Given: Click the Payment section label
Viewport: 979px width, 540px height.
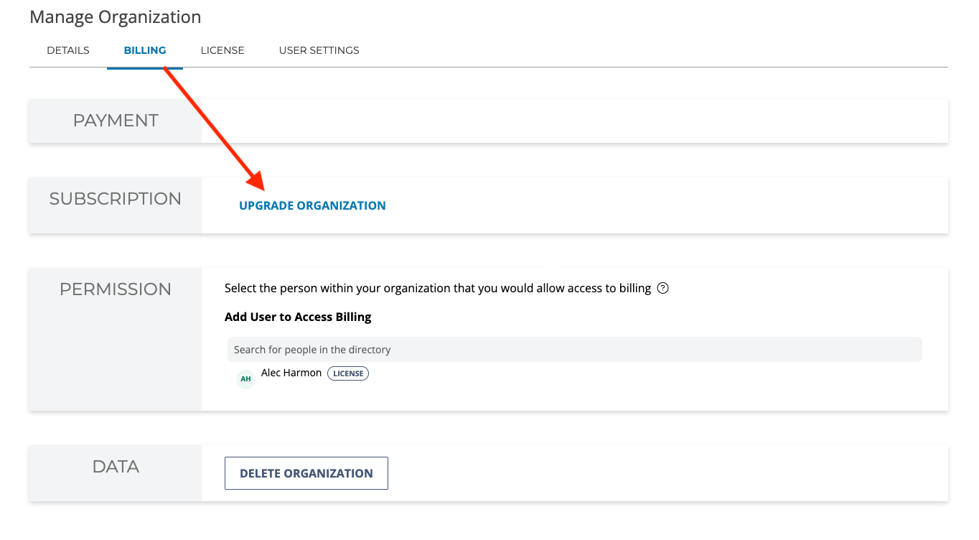Looking at the screenshot, I should click(116, 121).
